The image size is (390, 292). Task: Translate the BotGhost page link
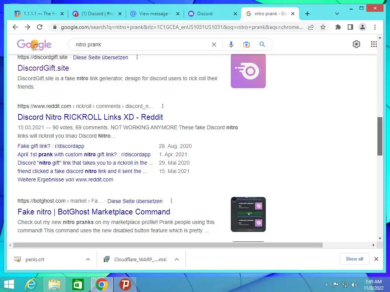[x=135, y=201]
